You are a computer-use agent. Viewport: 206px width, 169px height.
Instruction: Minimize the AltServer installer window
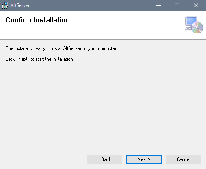pyautogui.click(x=159, y=5)
